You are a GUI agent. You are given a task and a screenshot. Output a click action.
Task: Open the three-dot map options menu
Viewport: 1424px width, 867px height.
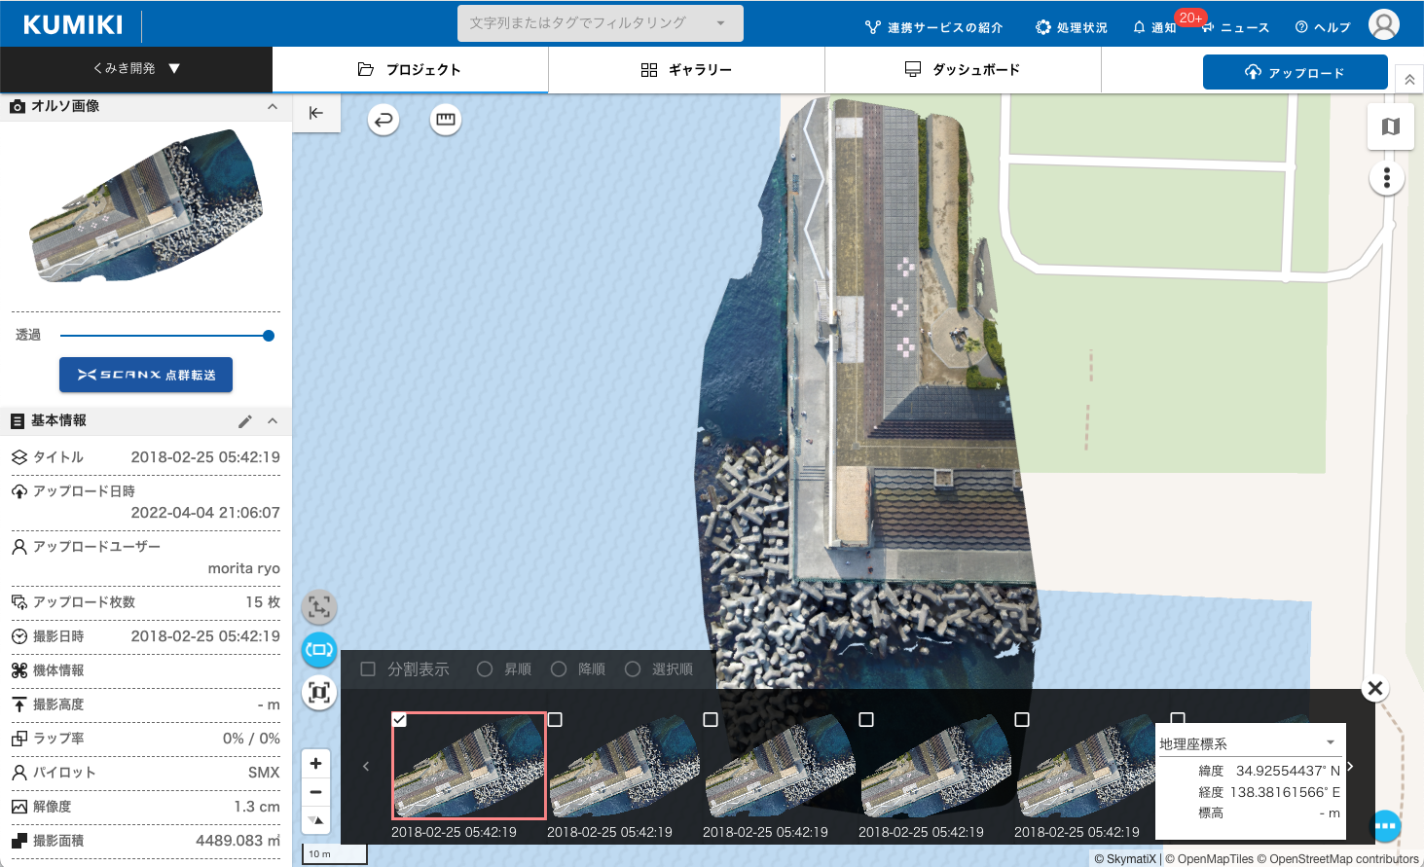click(1386, 178)
